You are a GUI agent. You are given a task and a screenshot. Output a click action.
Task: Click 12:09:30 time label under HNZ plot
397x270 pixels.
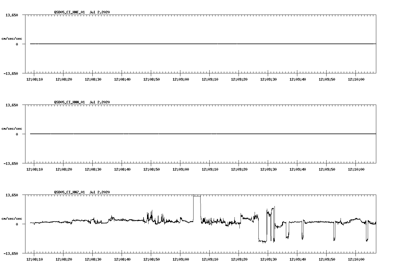pyautogui.click(x=268, y=259)
